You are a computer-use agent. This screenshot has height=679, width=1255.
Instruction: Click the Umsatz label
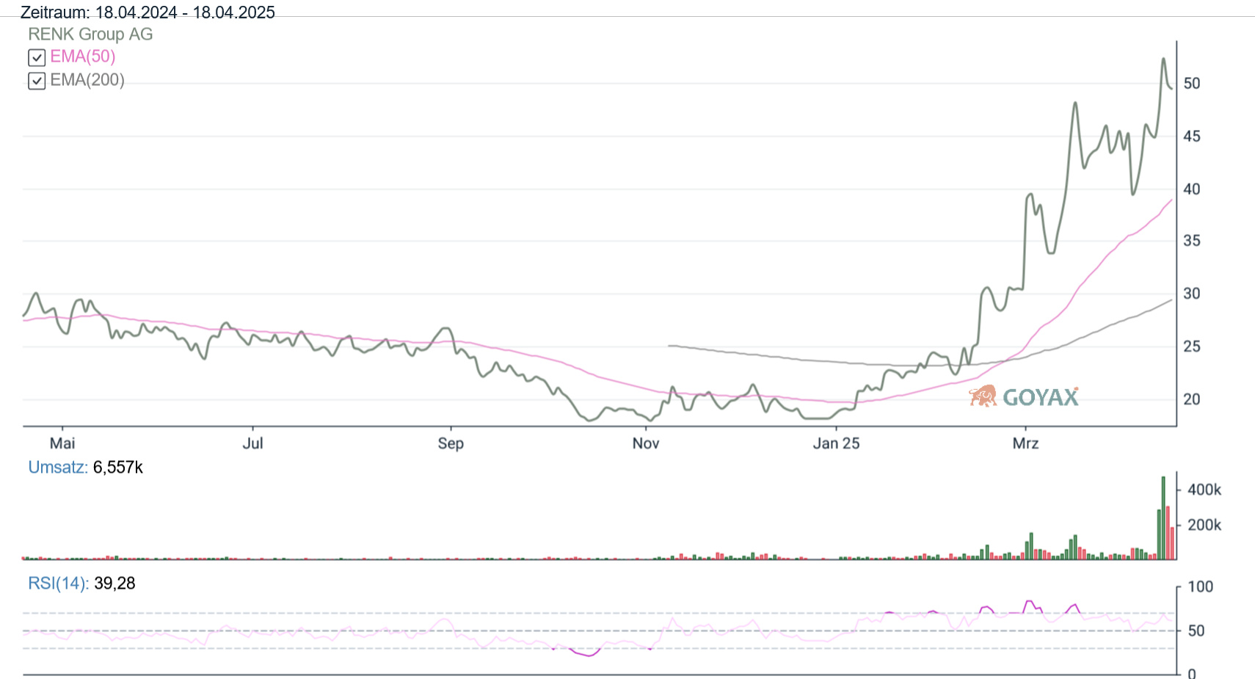point(58,468)
